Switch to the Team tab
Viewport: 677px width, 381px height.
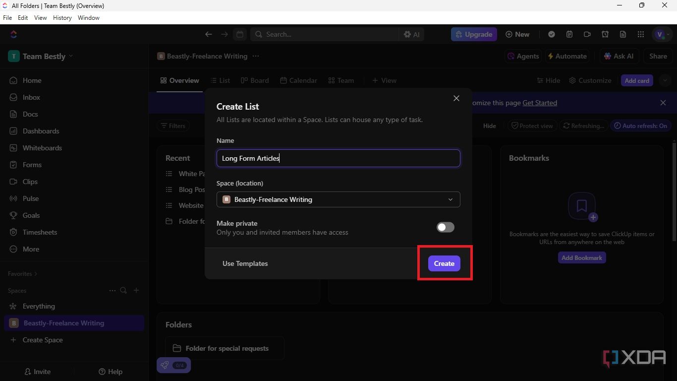[341, 80]
